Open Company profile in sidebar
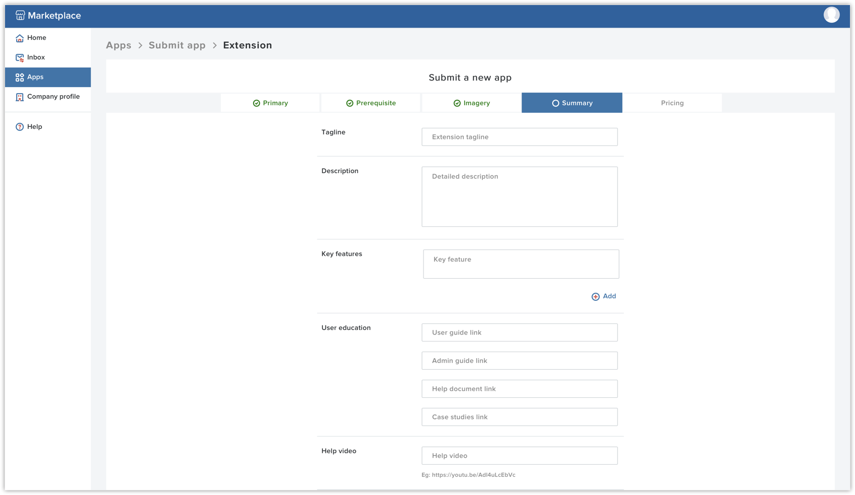This screenshot has width=855, height=495. (48, 97)
